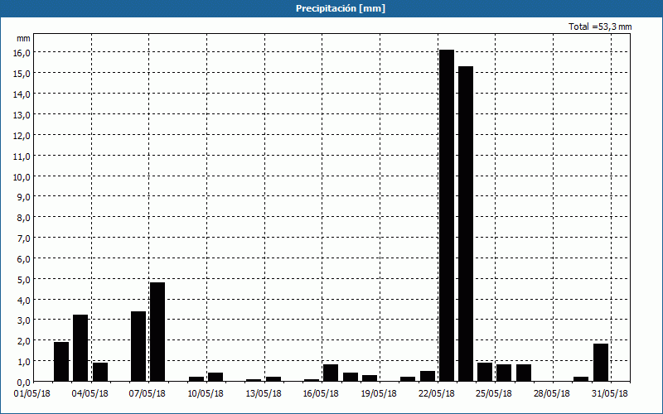Image resolution: width=663 pixels, height=414 pixels.
Task: Click the 31/05/18 date label
Action: click(x=610, y=394)
